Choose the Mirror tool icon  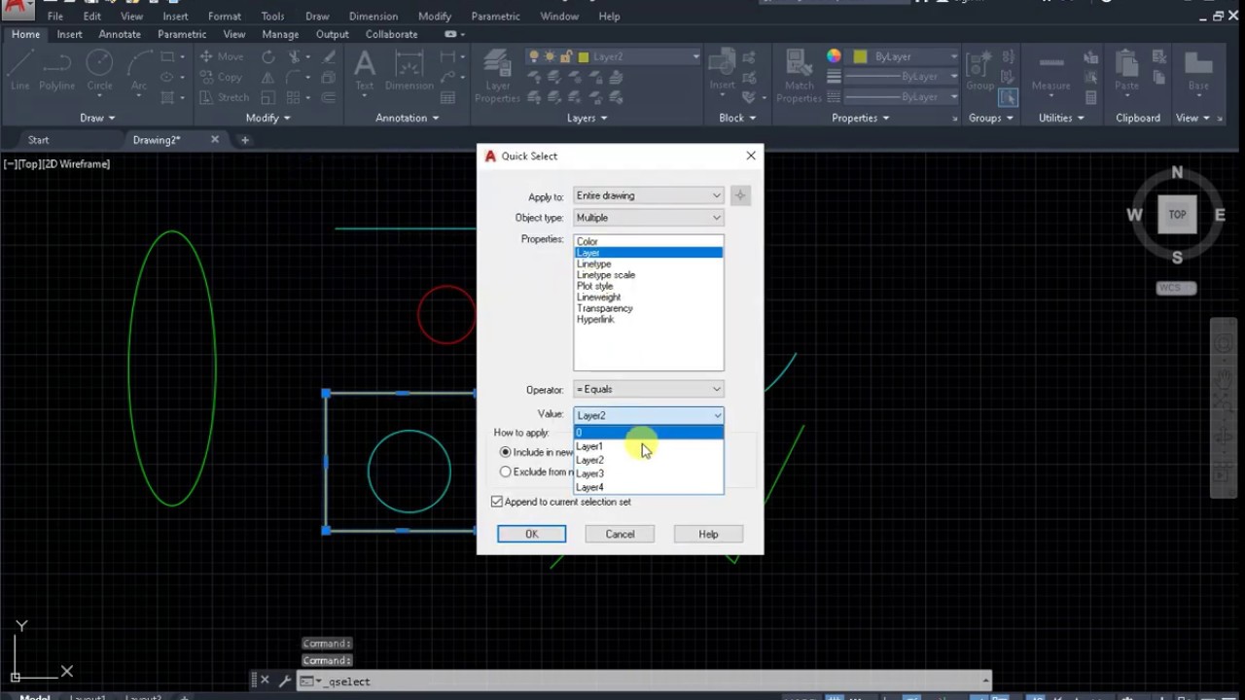pyautogui.click(x=267, y=77)
